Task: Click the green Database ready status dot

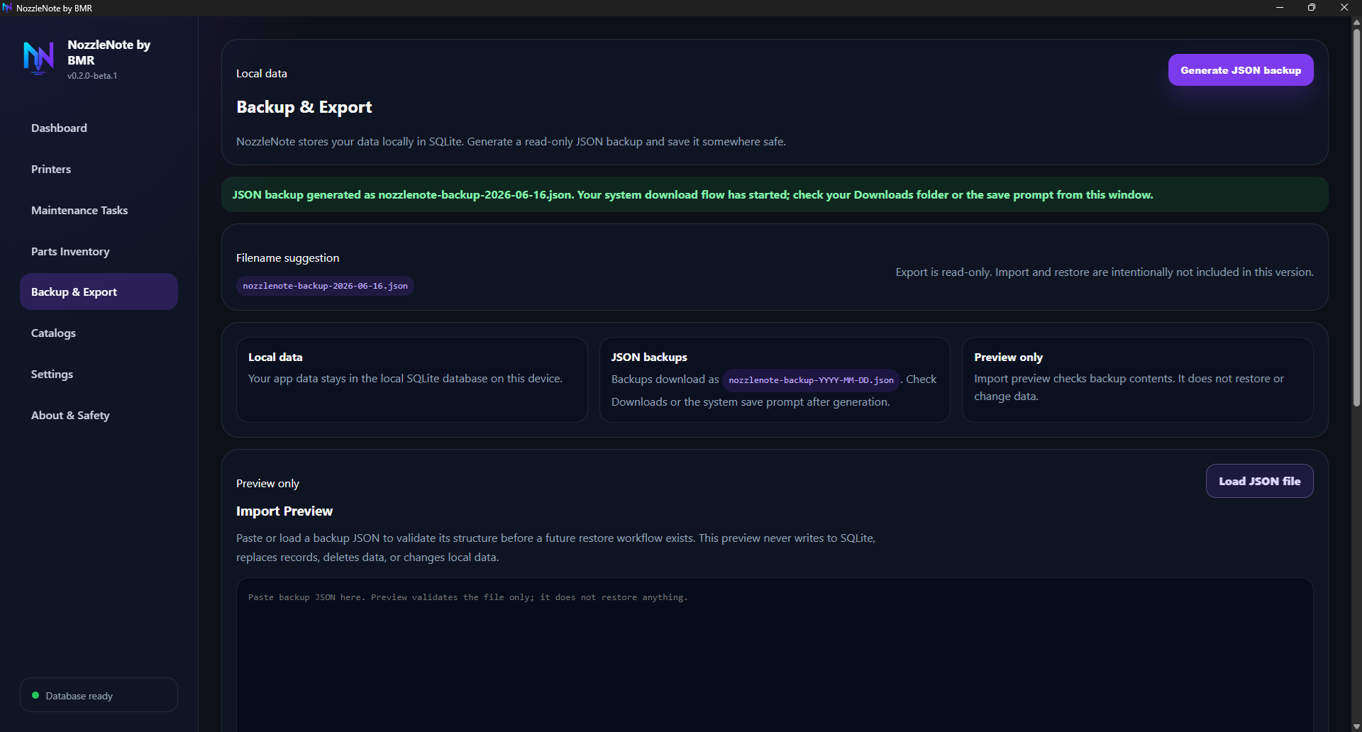Action: pyautogui.click(x=35, y=695)
